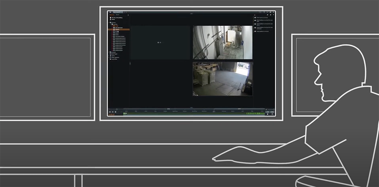Switch to the Search tab
The height and width of the screenshot is (187, 379).
pyautogui.click(x=117, y=15)
